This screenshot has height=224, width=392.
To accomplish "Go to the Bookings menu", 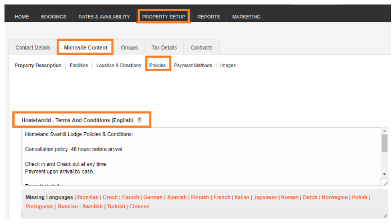I will (x=53, y=17).
